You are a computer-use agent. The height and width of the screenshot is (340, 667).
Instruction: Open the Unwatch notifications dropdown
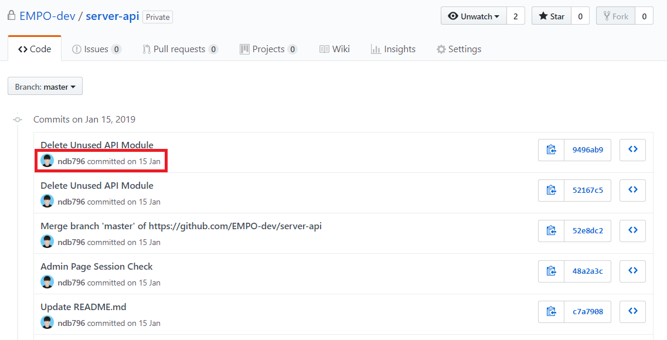474,16
